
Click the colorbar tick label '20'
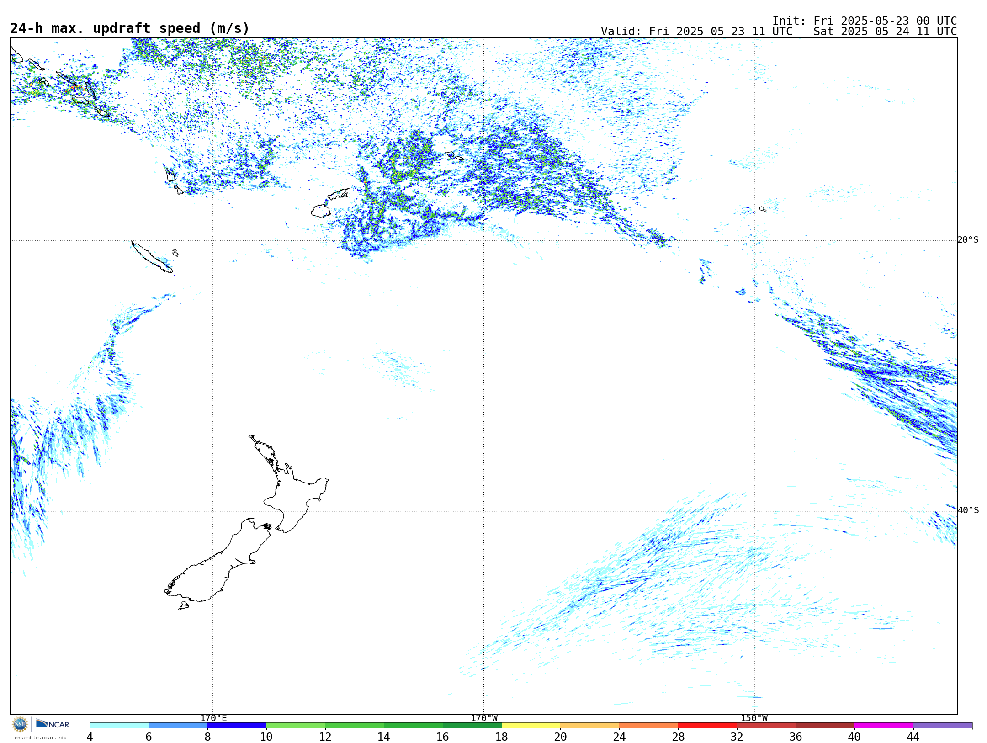(561, 737)
